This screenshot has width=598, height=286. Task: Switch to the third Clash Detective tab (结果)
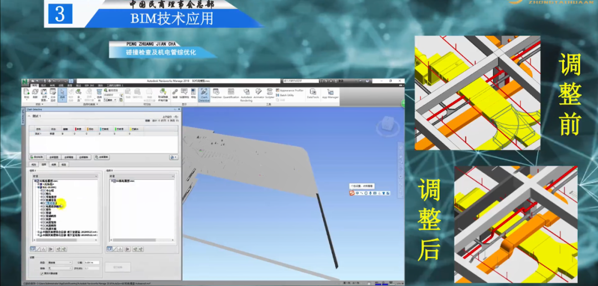54,165
